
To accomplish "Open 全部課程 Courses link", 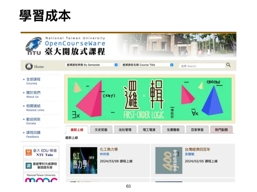I will click(33, 81).
